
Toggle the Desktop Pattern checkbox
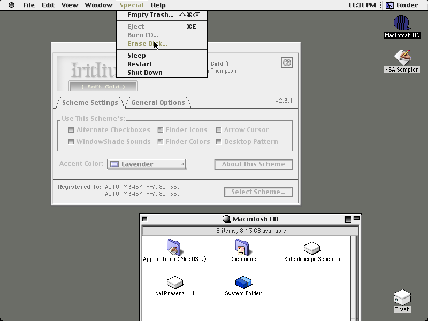click(219, 142)
